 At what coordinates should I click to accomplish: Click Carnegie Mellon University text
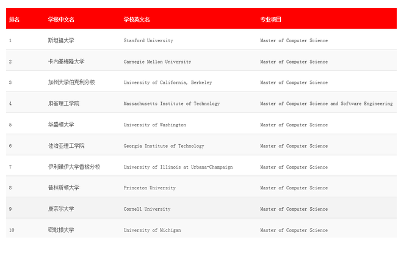157,62
